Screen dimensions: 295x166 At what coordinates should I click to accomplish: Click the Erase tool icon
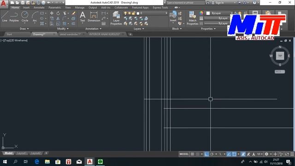(74, 13)
